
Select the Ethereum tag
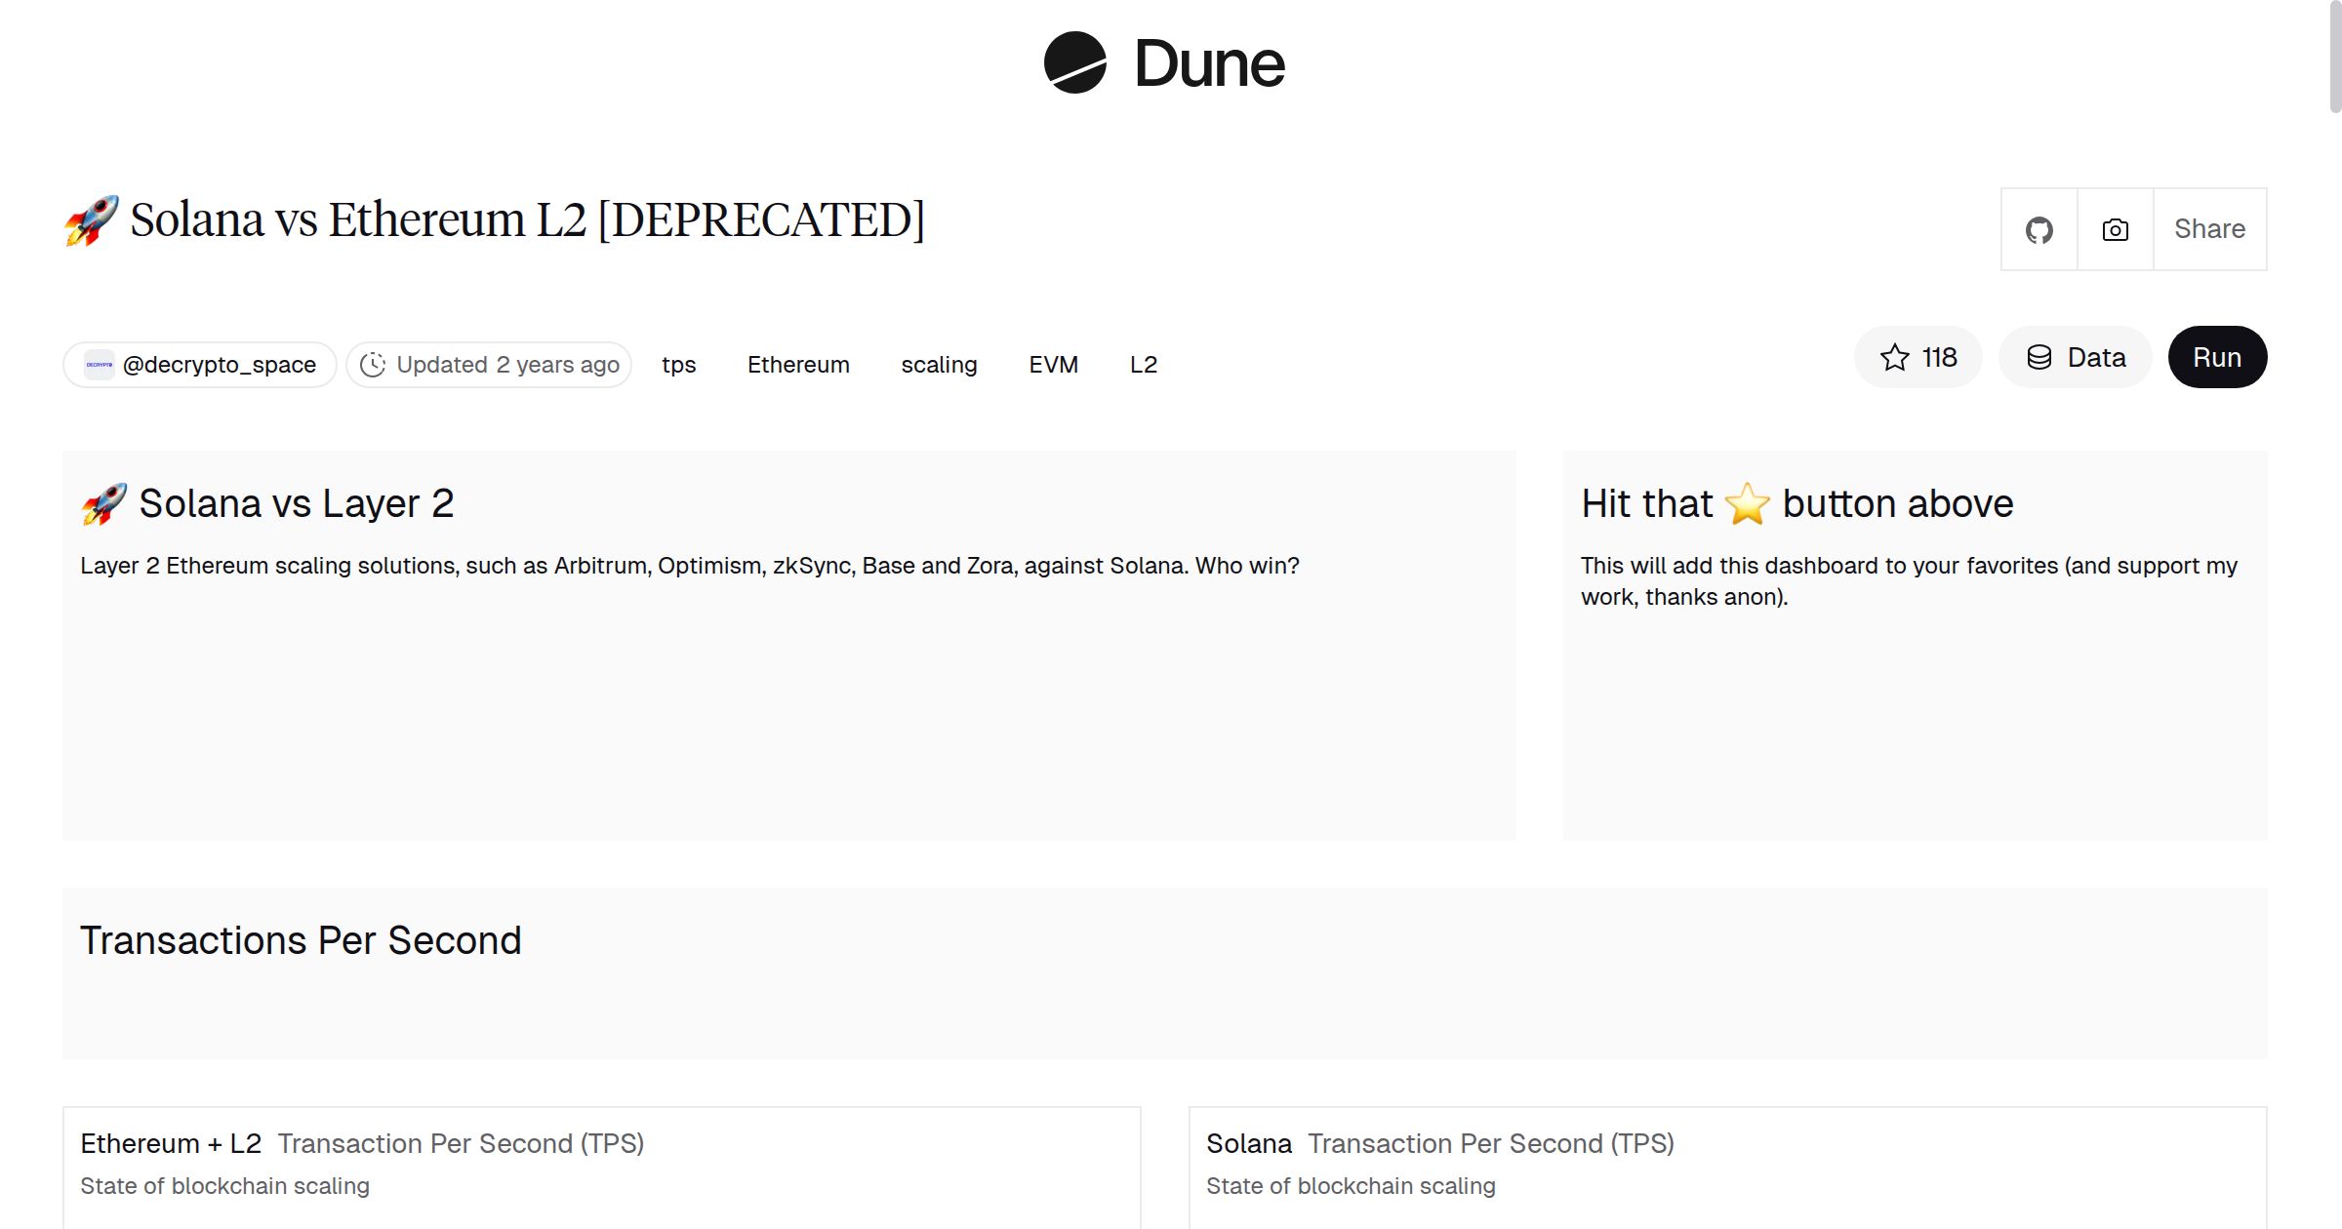[x=798, y=364]
